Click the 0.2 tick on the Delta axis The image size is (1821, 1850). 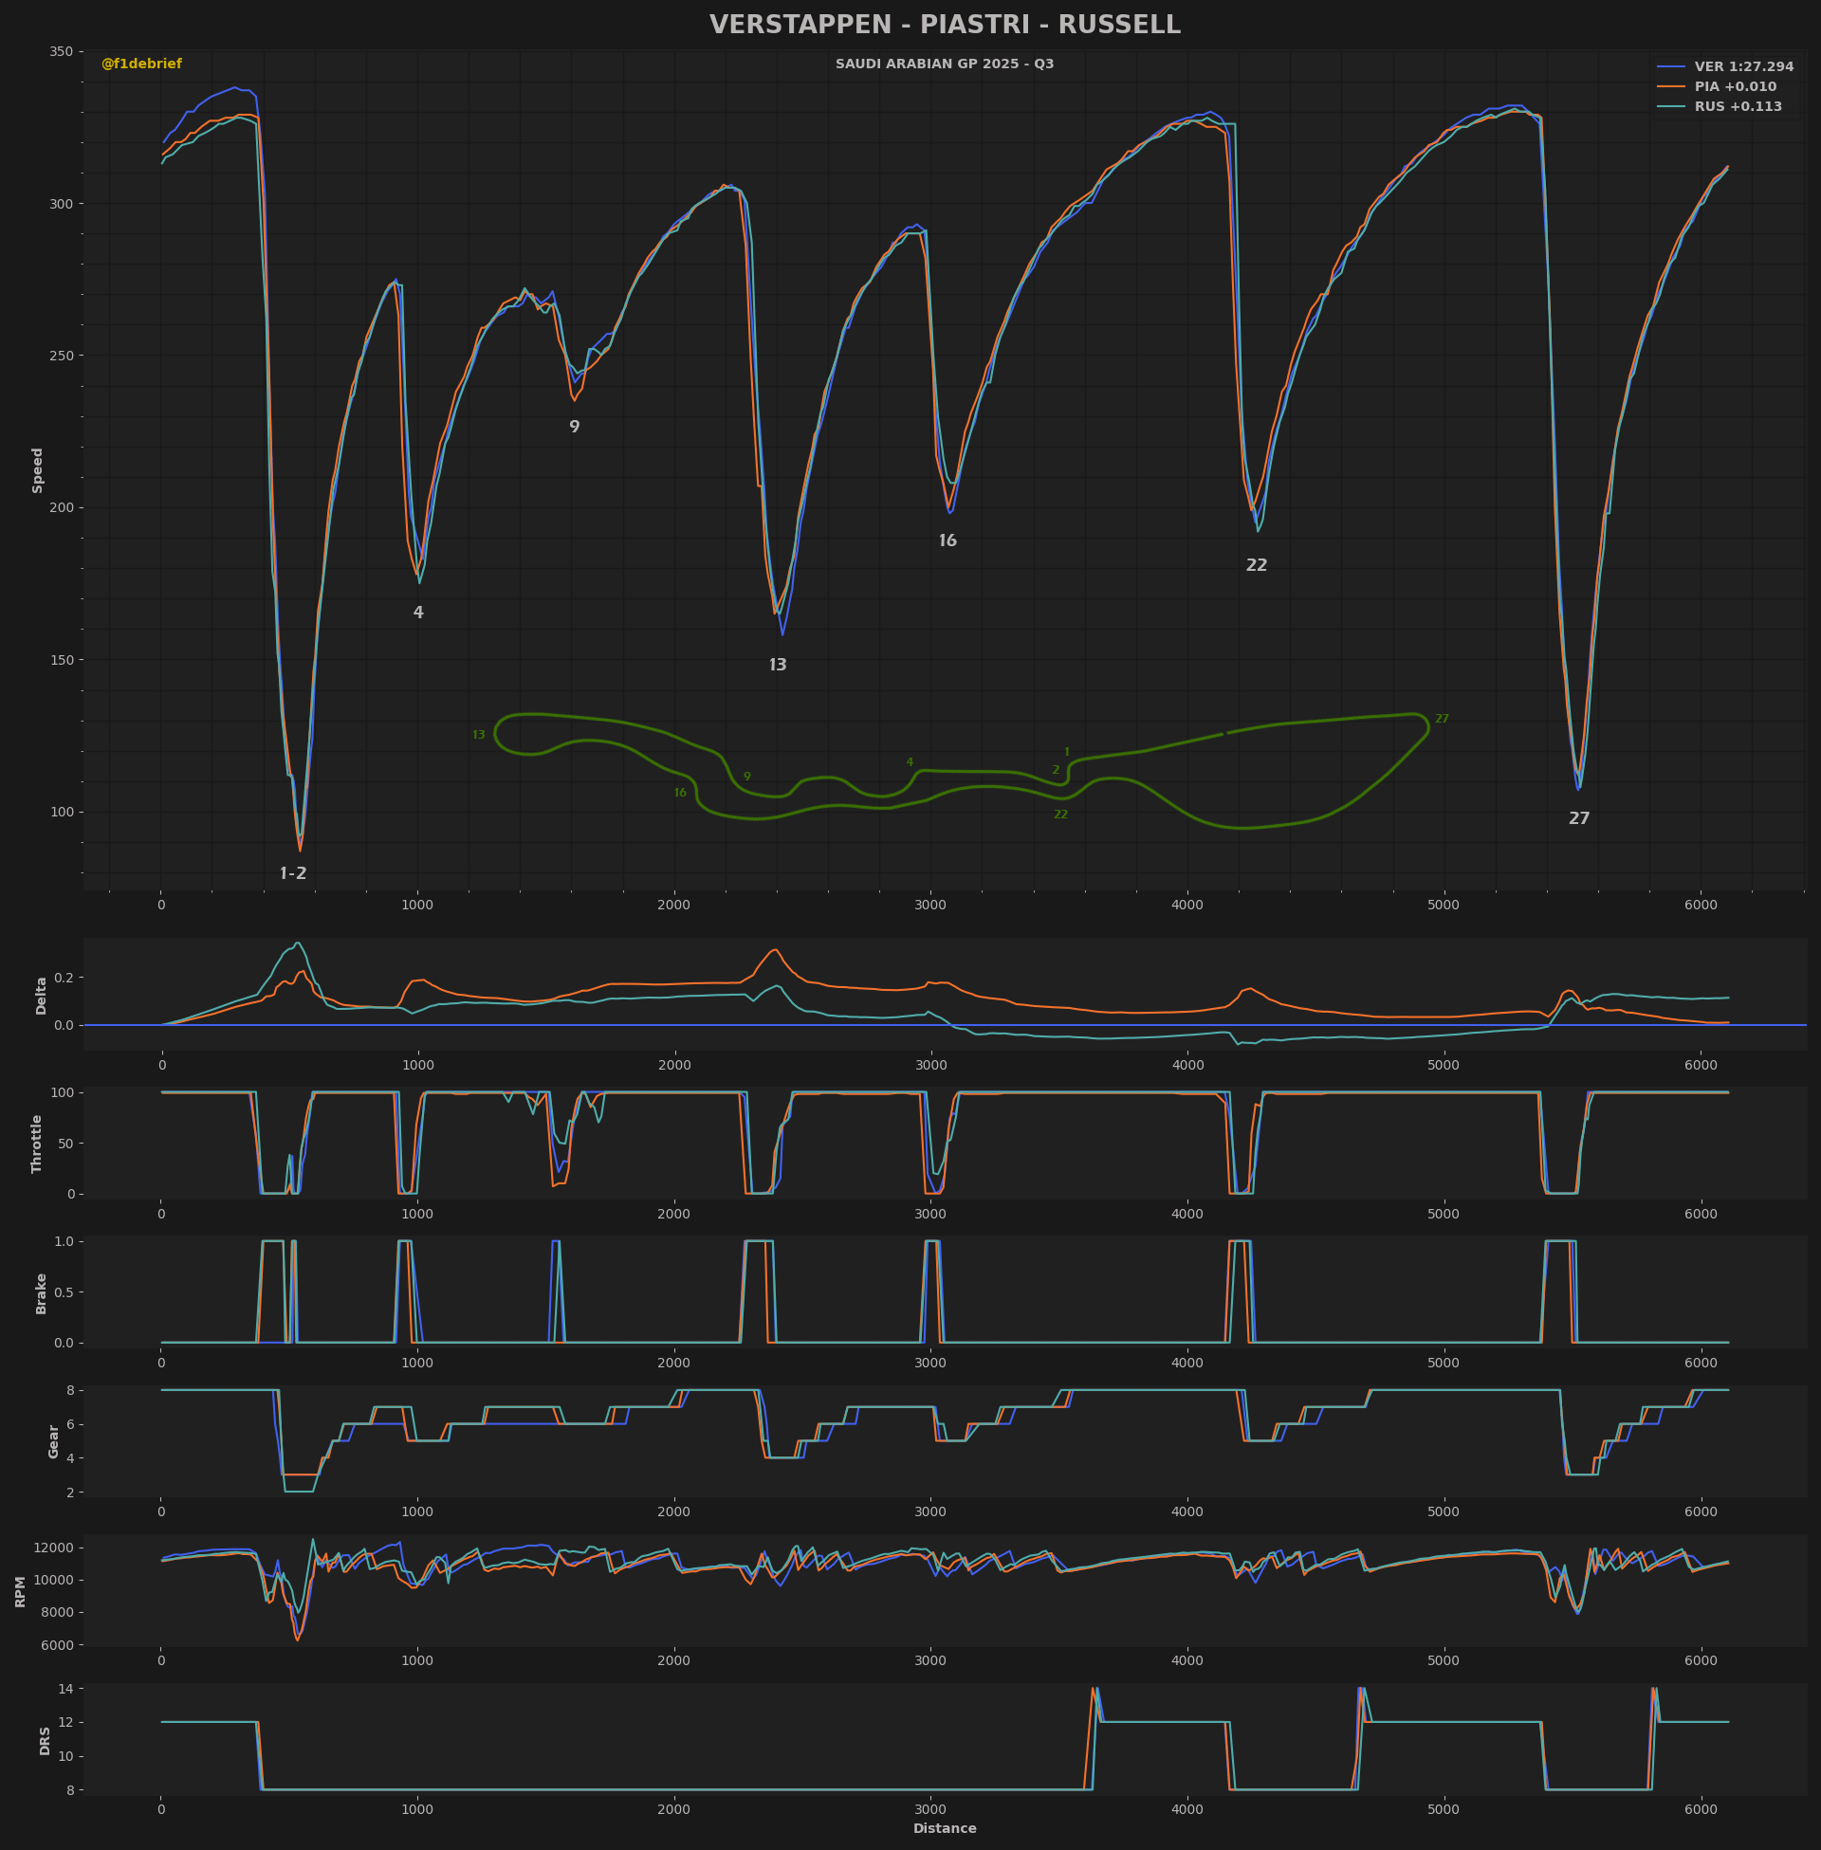pos(65,978)
